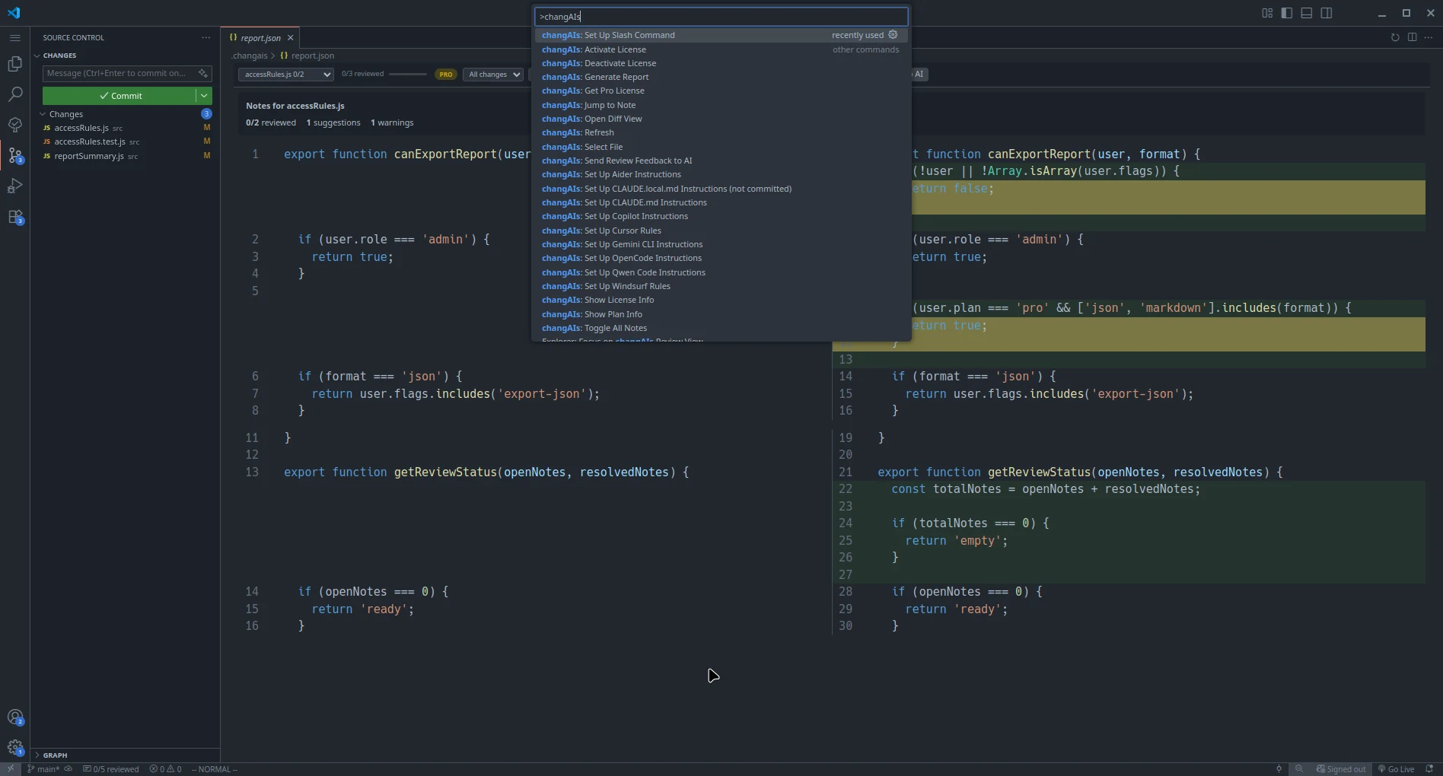Click the '1 suggestions' note count
Screen dimensions: 1443x776
(333, 122)
